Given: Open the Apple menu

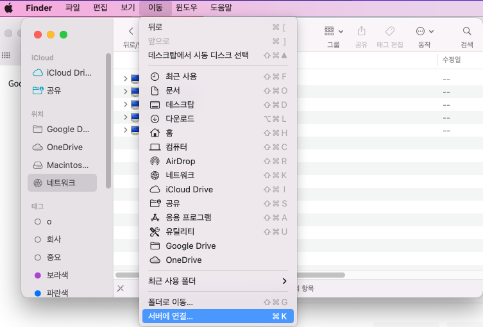Looking at the screenshot, I should [8, 8].
